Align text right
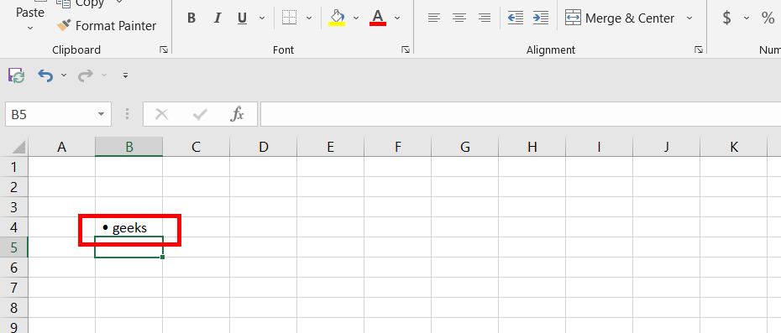The image size is (781, 333). (485, 18)
